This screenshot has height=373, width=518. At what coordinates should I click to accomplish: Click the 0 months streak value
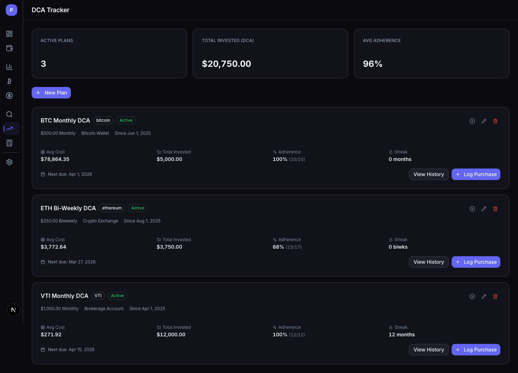(400, 159)
